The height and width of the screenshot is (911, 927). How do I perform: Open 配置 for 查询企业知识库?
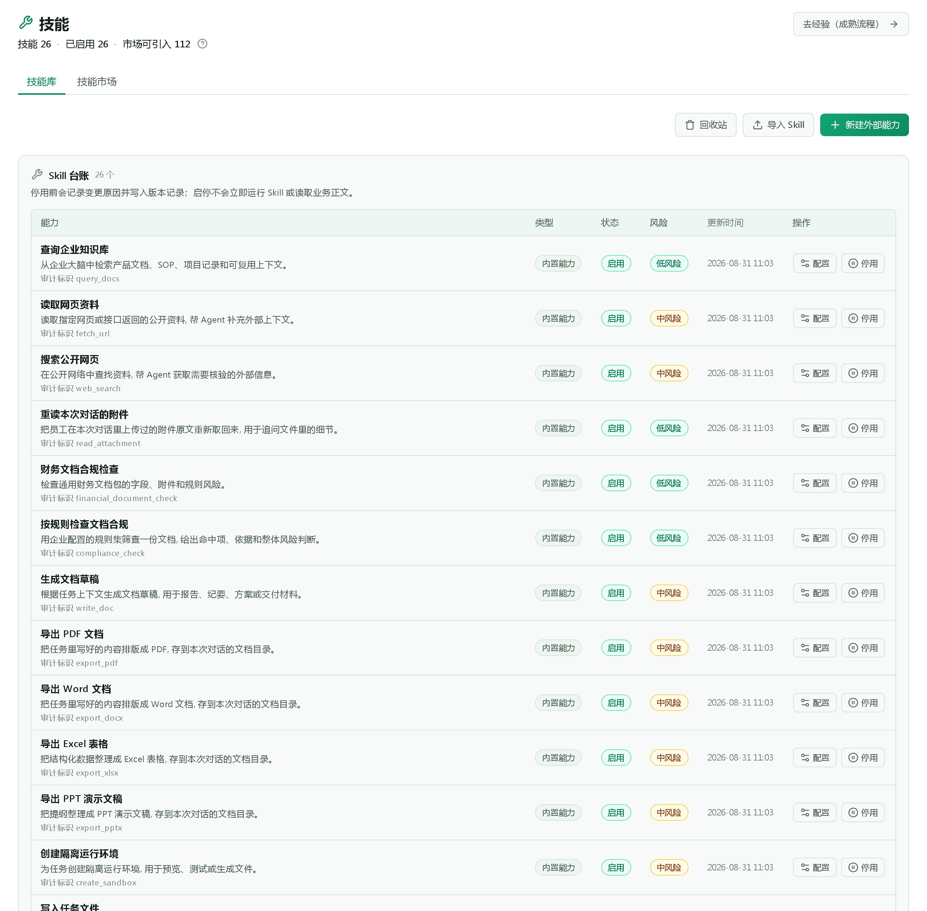click(814, 264)
